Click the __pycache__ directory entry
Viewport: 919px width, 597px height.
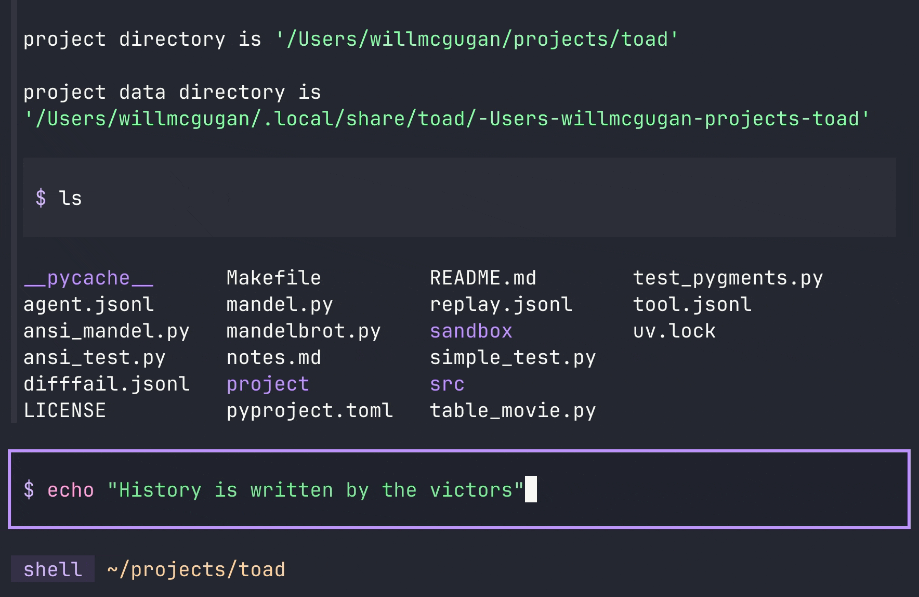click(x=88, y=278)
